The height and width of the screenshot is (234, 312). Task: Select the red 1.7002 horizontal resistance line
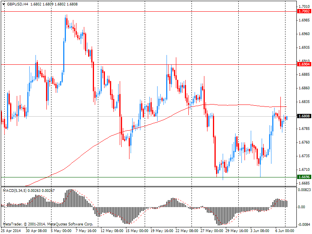coord(149,12)
